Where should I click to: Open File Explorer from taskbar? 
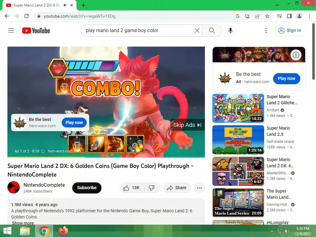coord(25,231)
